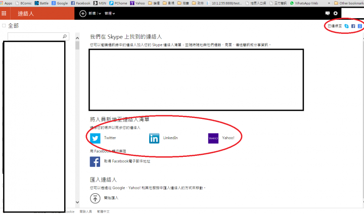Focus the contacts search field
This screenshot has height=214, width=364.
click(38, 36)
